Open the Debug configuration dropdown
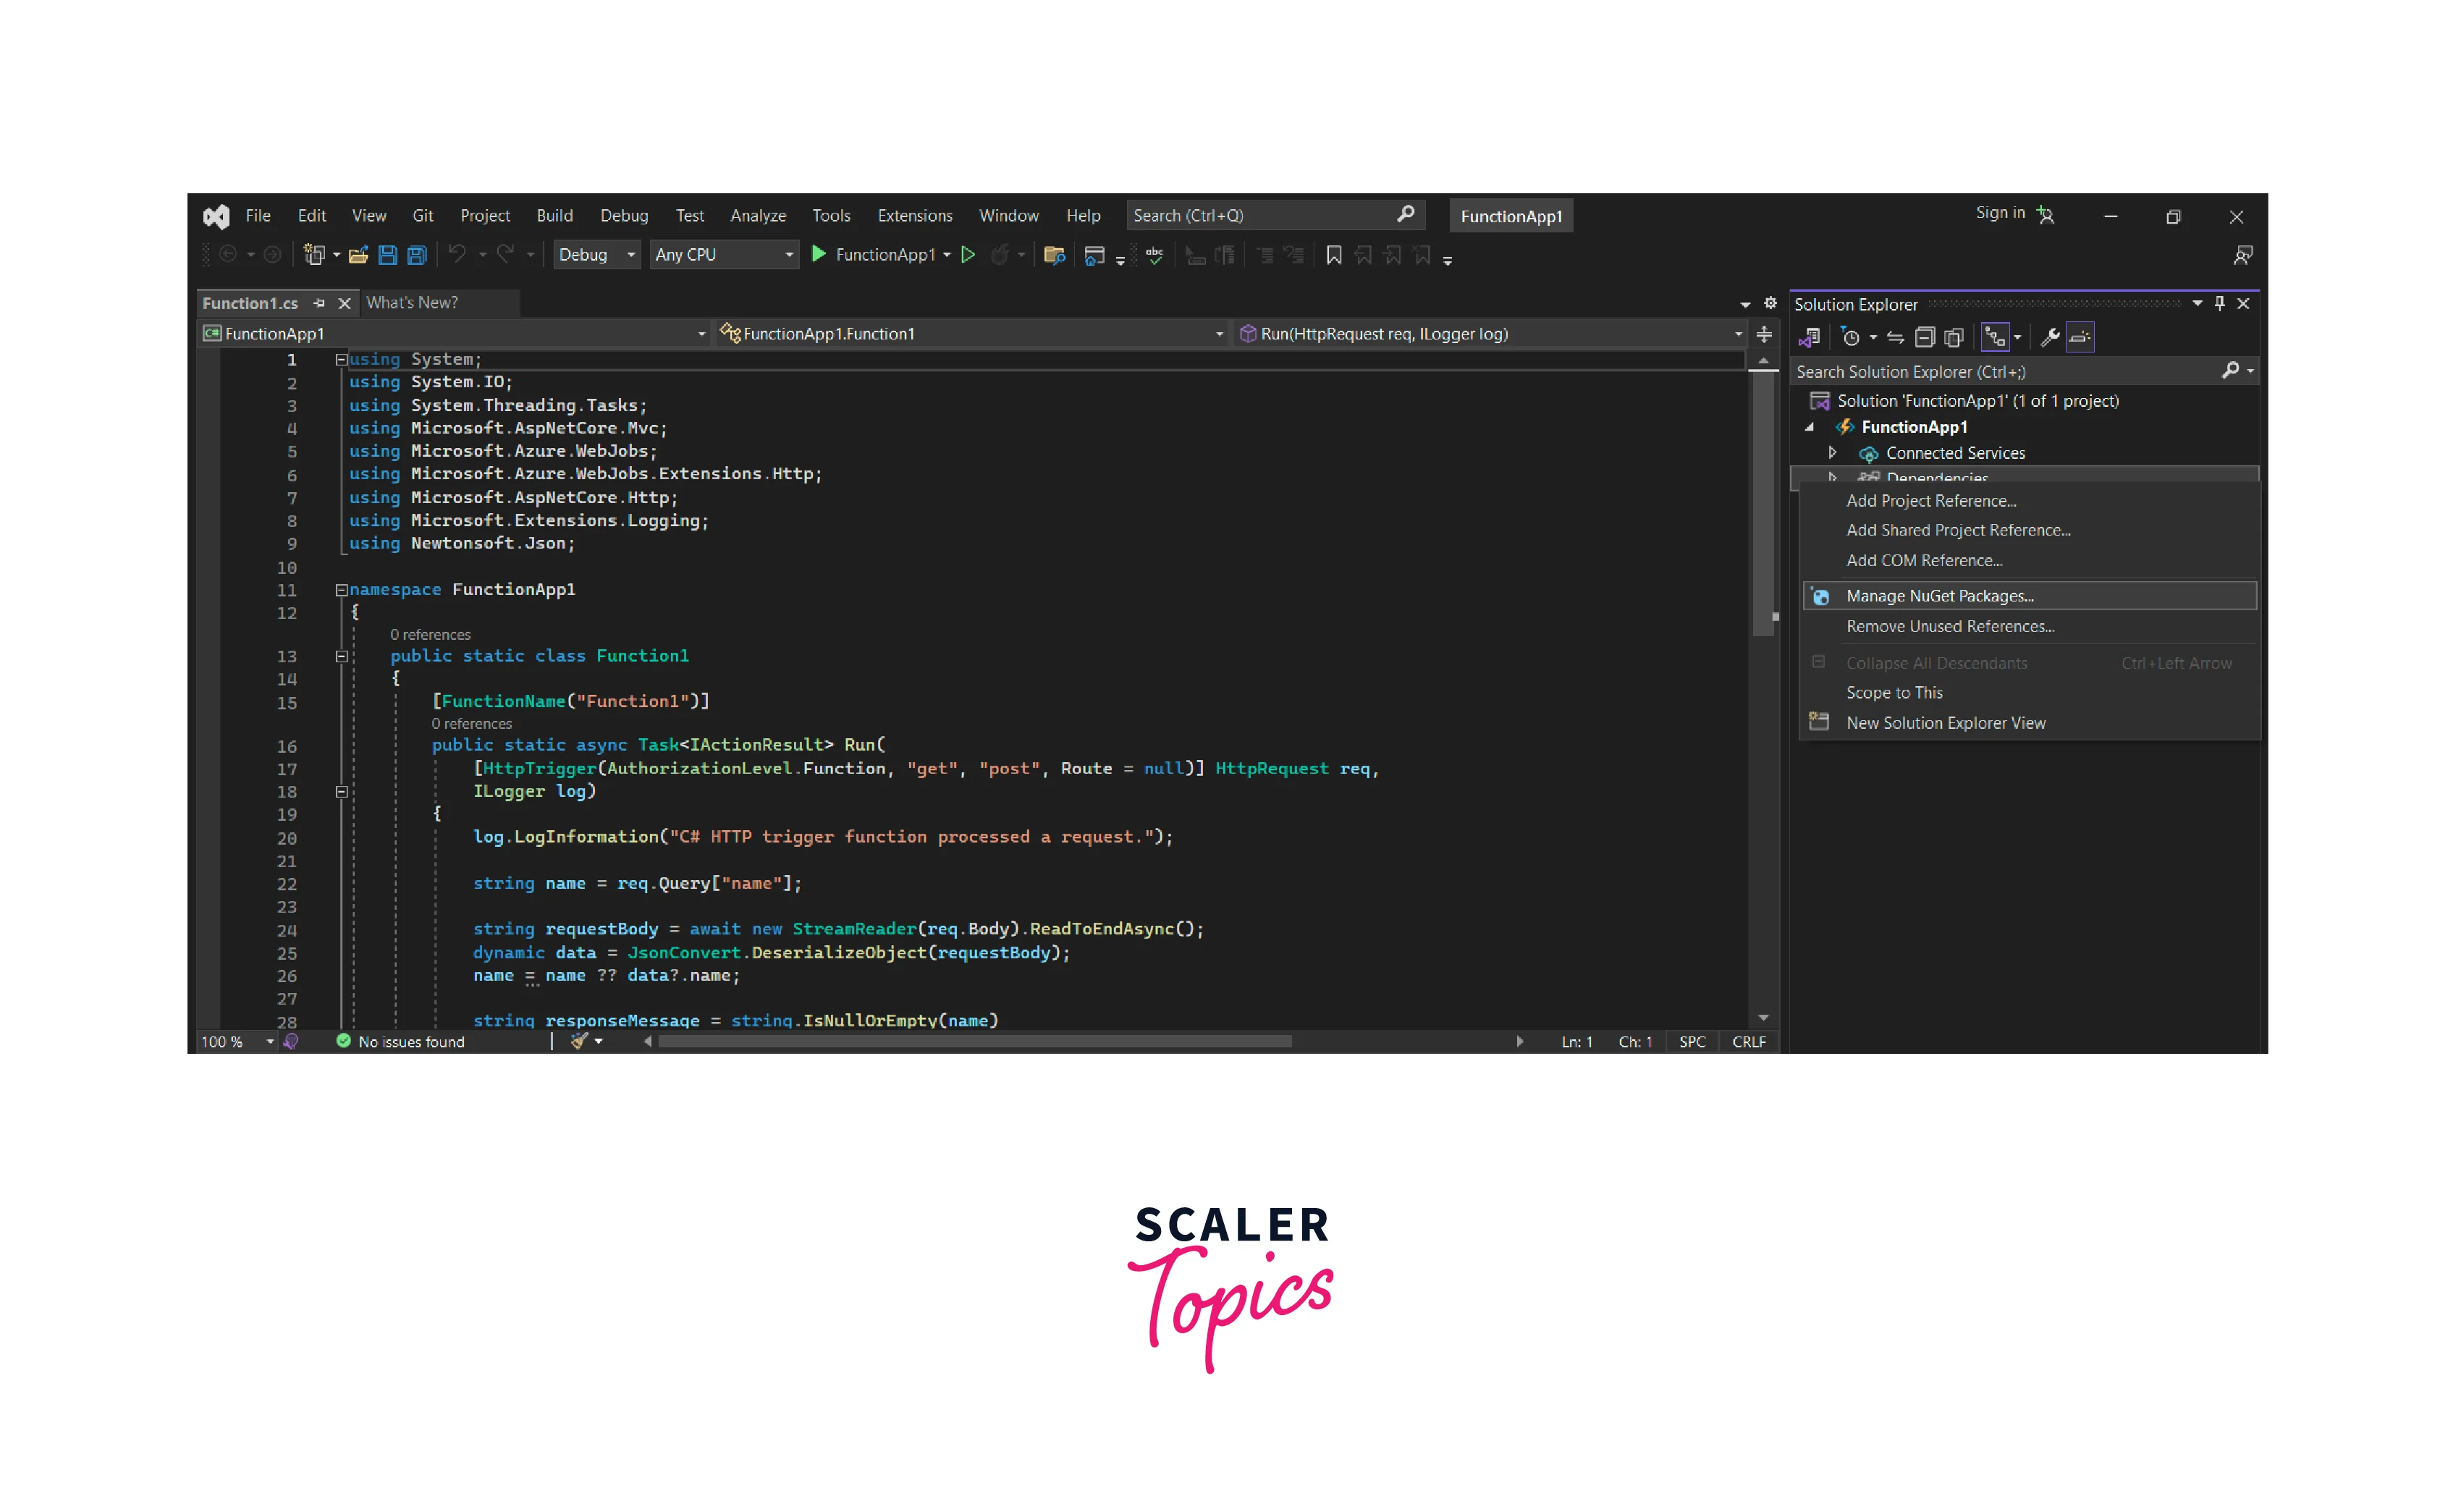 coord(597,255)
